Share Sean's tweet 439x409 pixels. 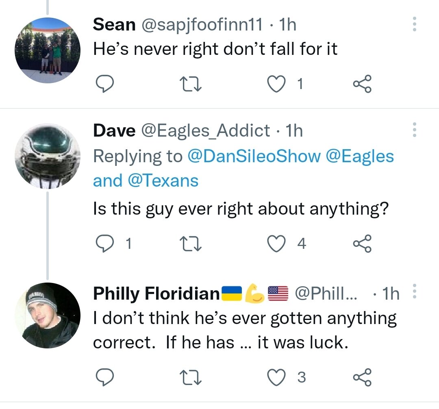tap(362, 84)
